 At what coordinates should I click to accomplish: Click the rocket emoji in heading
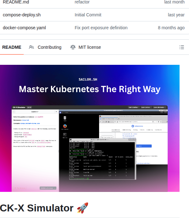tap(82, 208)
